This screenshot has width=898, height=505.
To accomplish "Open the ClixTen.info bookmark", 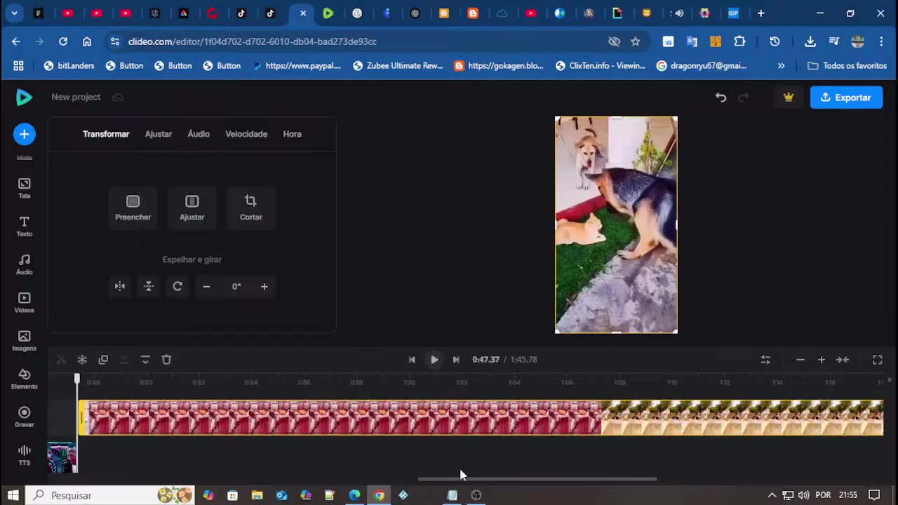I will tap(601, 66).
